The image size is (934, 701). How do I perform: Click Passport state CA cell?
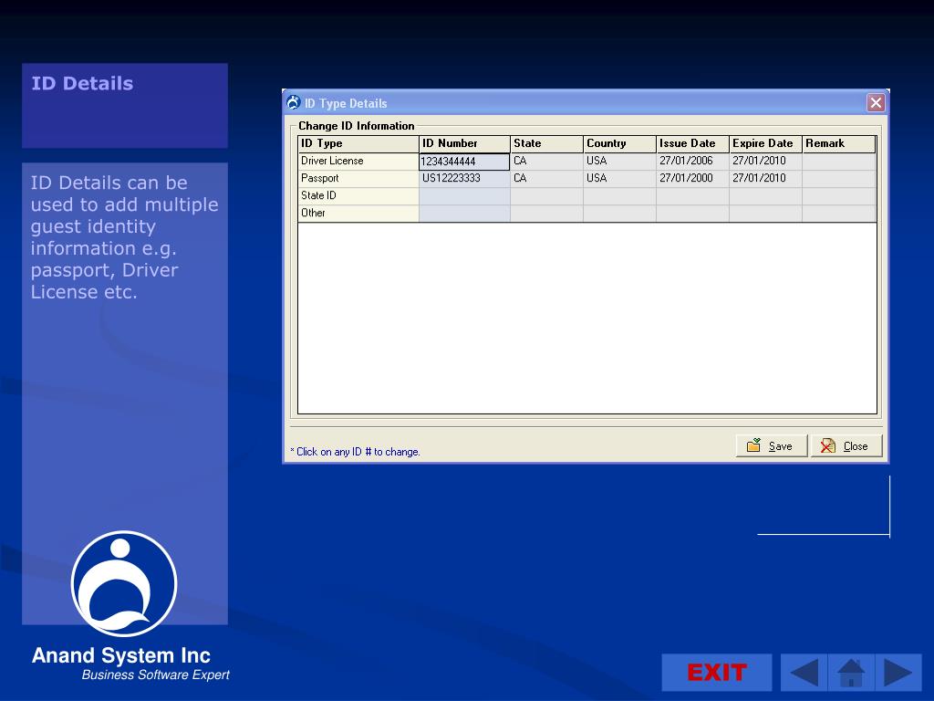pyautogui.click(x=546, y=178)
